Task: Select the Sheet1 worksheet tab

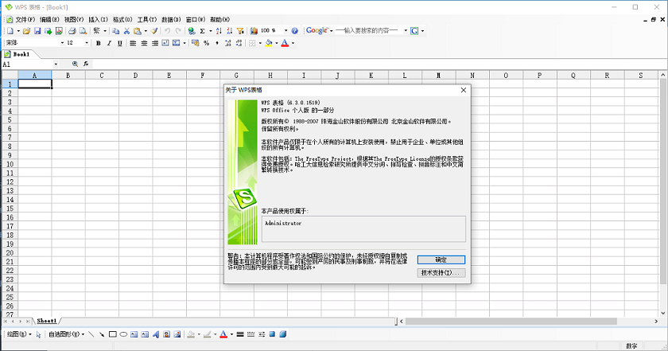Action: [46, 321]
